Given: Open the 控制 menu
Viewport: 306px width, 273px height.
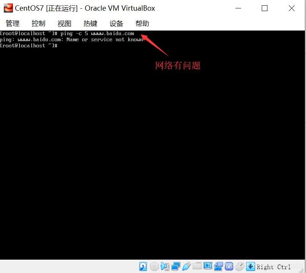Looking at the screenshot, I should tap(39, 24).
